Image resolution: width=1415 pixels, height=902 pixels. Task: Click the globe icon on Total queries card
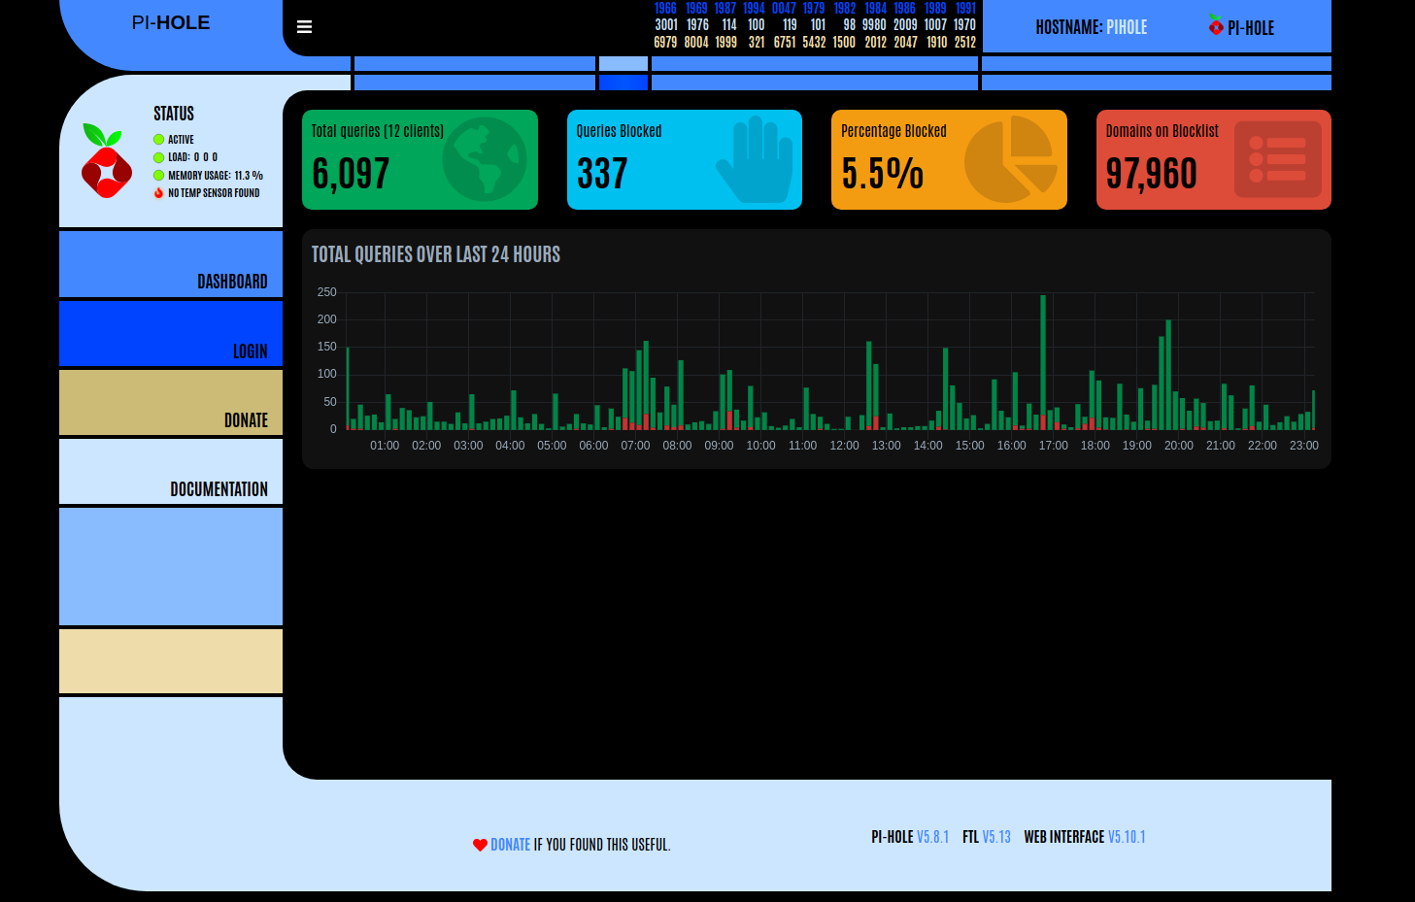click(485, 159)
